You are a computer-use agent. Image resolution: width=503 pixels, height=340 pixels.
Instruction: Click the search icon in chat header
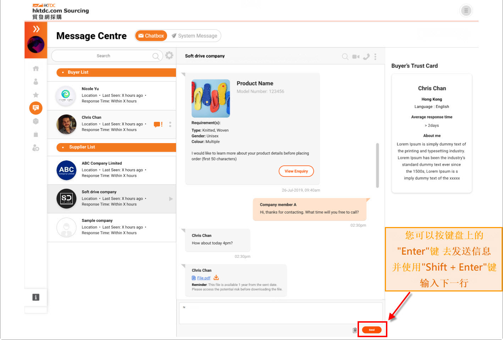345,57
